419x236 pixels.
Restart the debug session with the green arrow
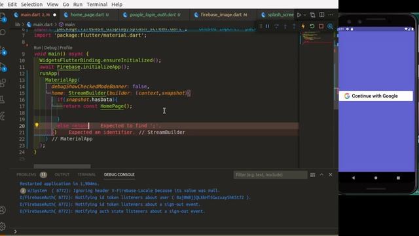tap(312, 26)
